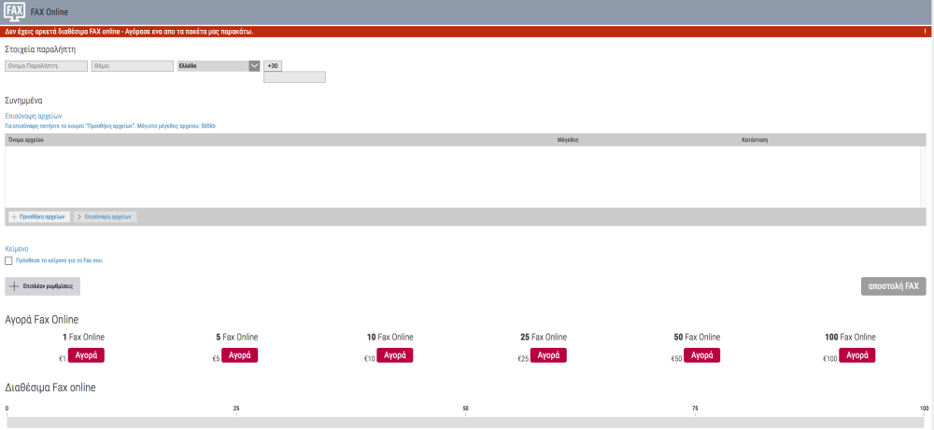
Task: Focus the 'Θέμα' subject field
Action: 133,66
